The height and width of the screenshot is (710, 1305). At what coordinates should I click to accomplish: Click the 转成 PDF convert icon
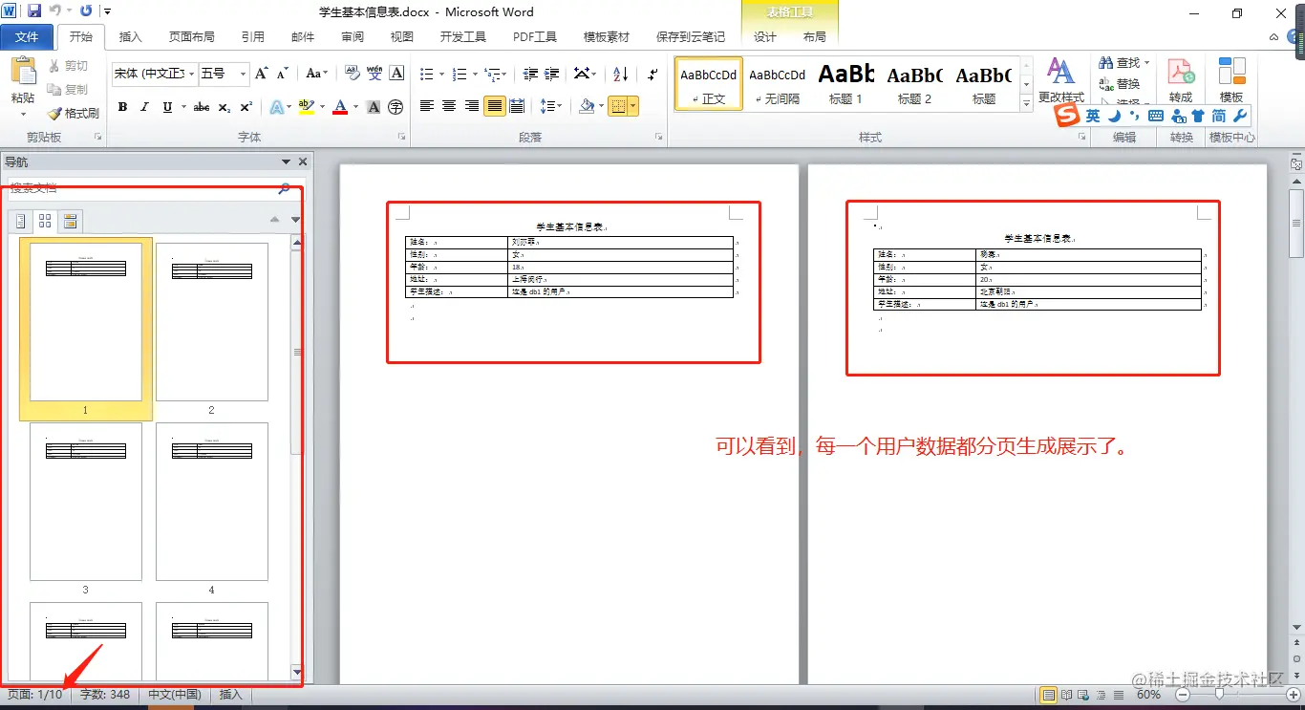click(1182, 81)
